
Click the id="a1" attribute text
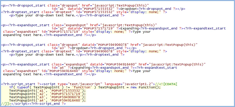(x=59, y=9)
